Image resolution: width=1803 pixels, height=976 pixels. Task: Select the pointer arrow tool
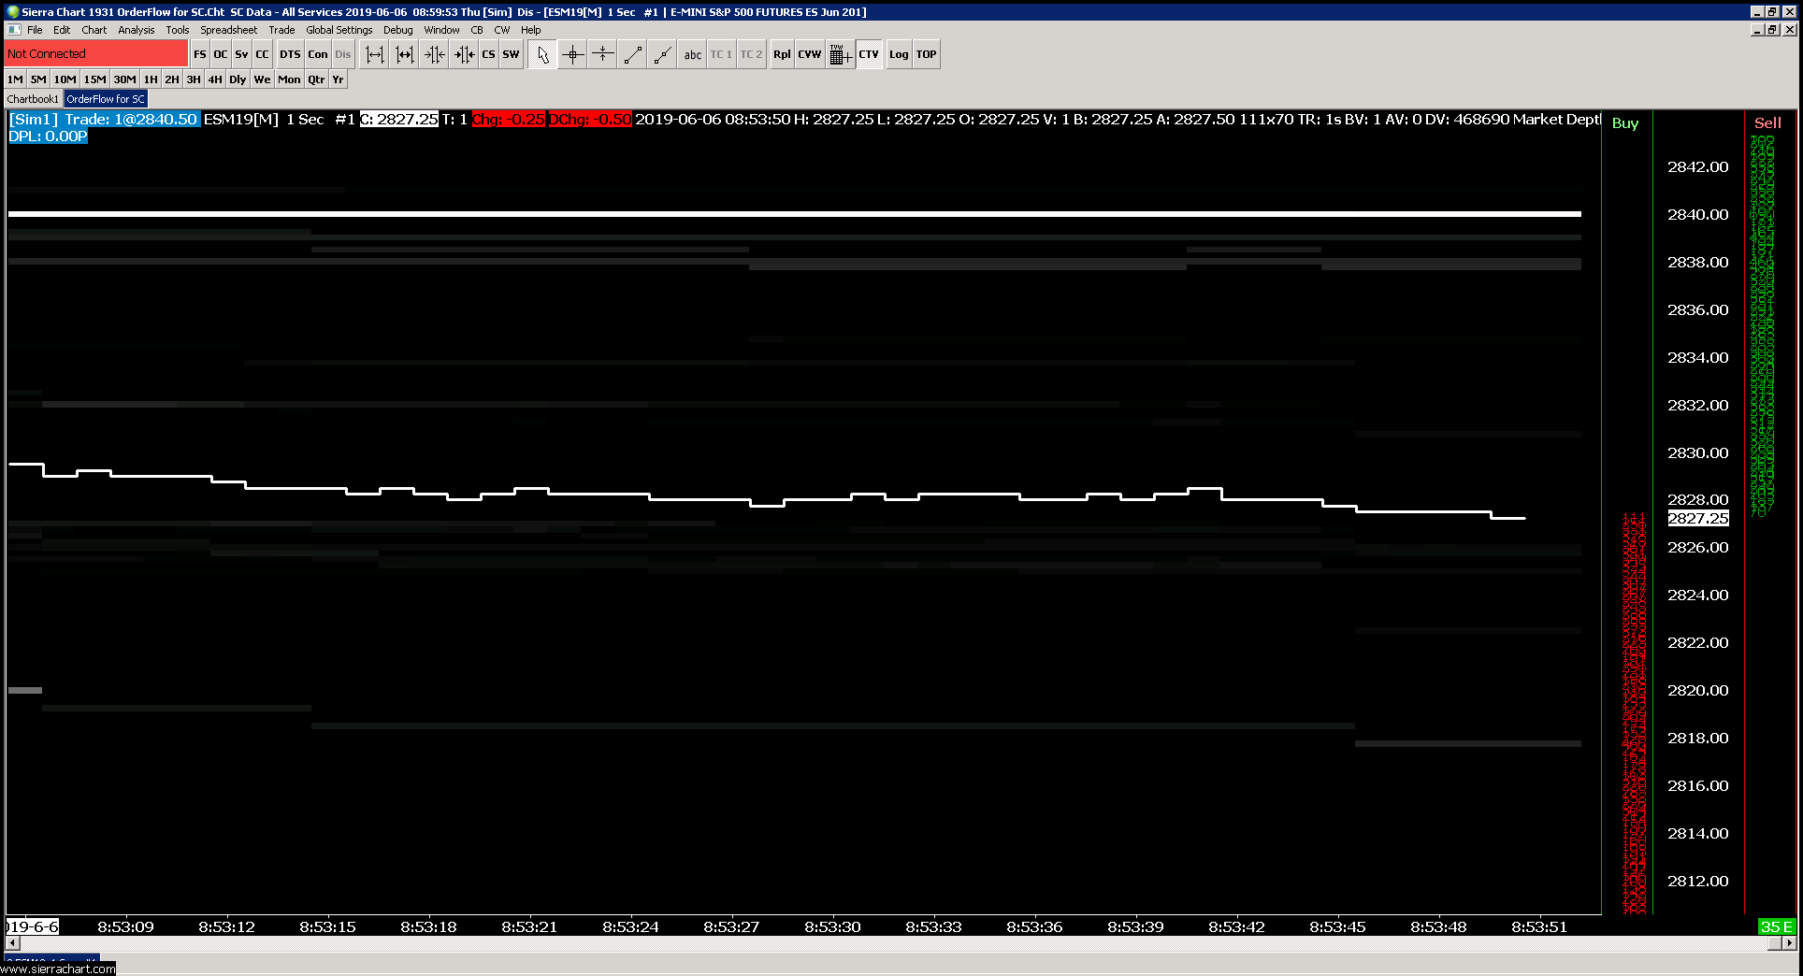click(542, 55)
